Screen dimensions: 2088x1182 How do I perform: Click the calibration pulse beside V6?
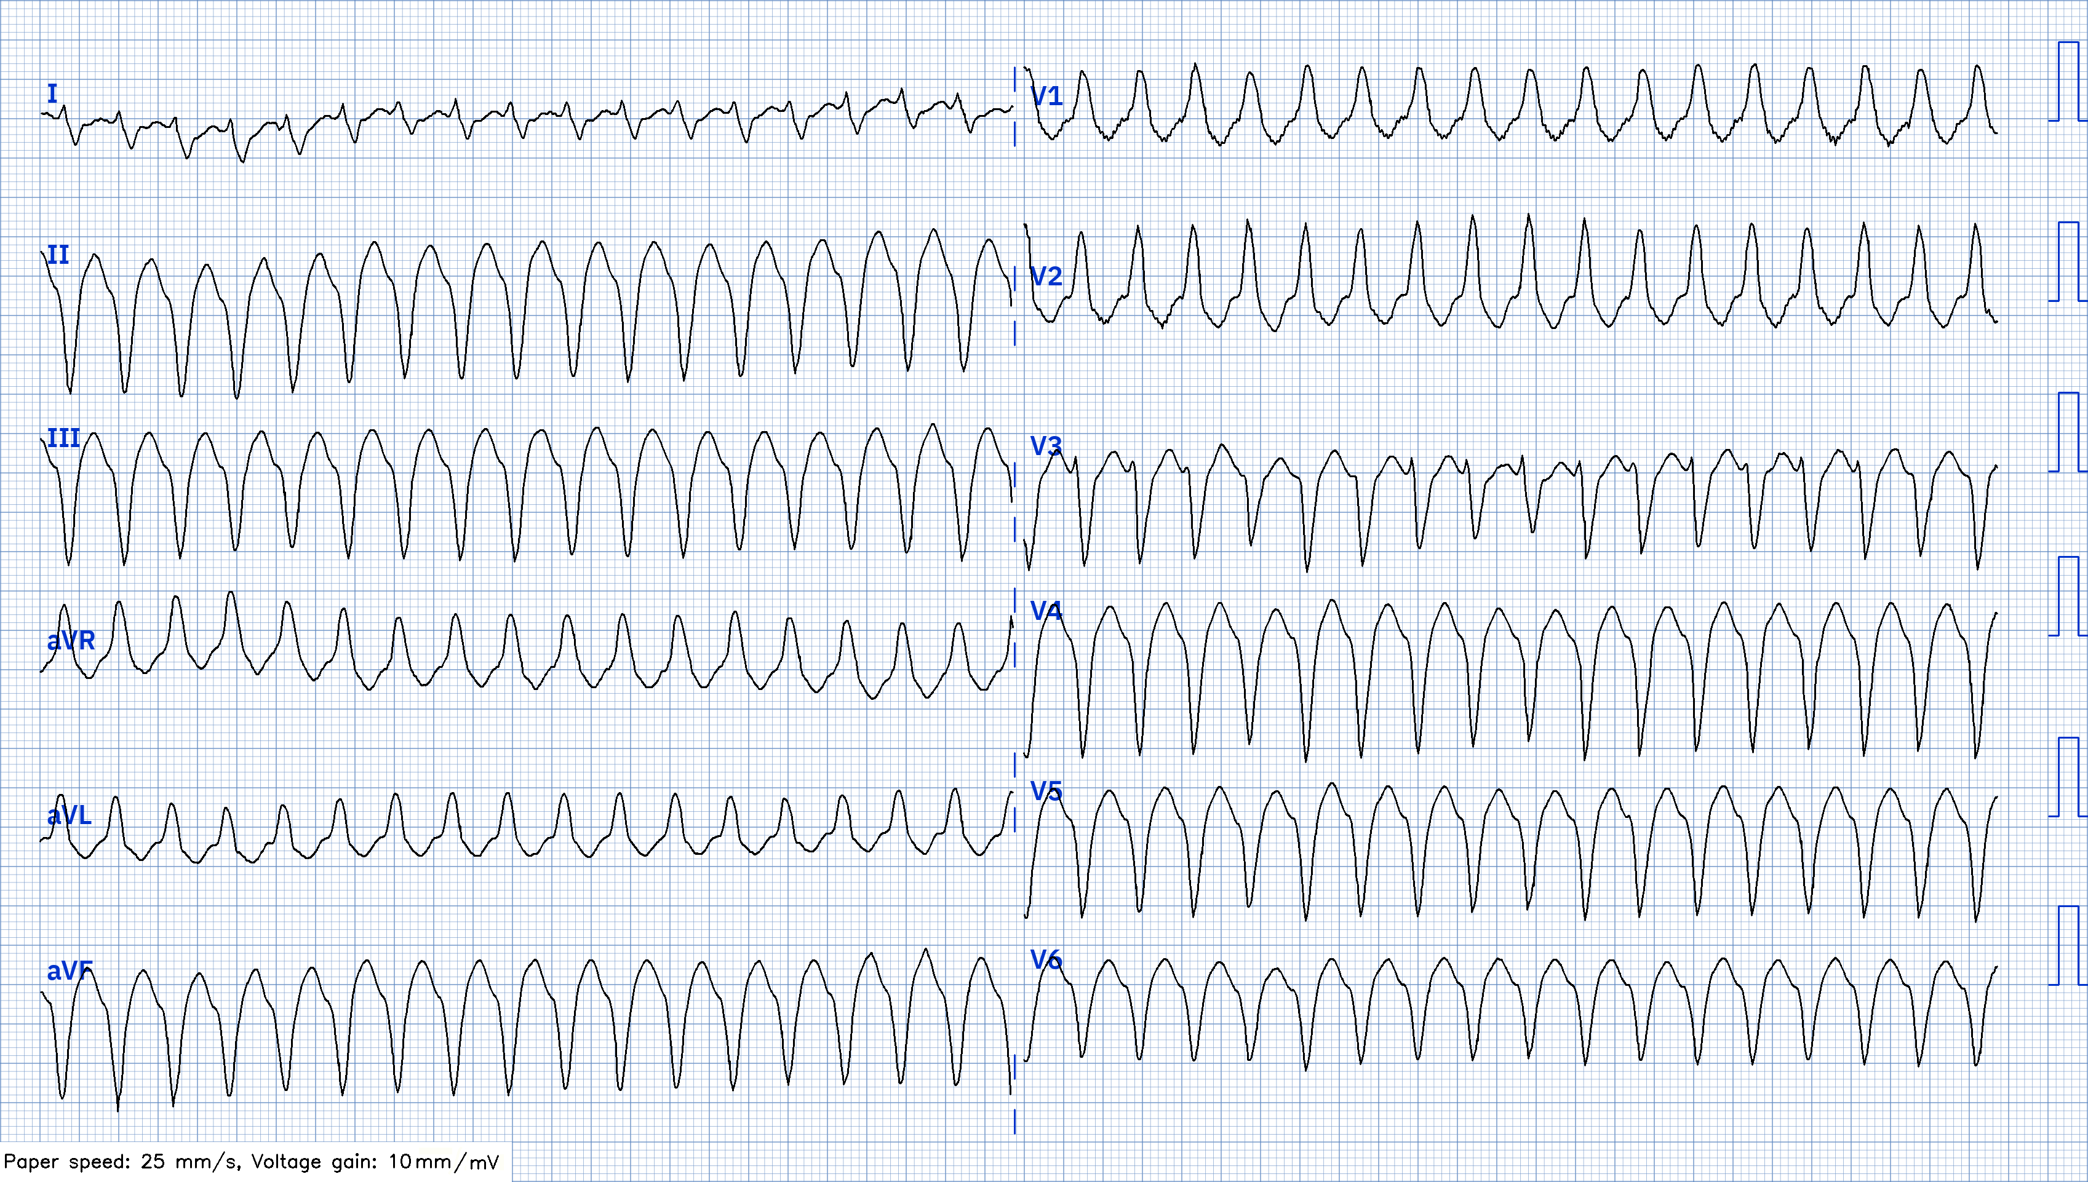tap(2068, 946)
